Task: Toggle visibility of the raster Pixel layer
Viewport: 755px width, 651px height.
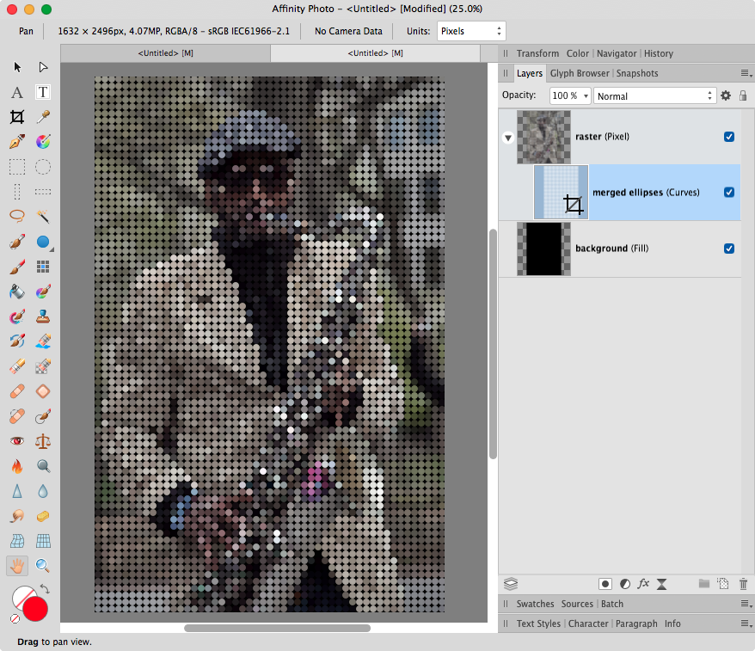Action: click(x=729, y=136)
